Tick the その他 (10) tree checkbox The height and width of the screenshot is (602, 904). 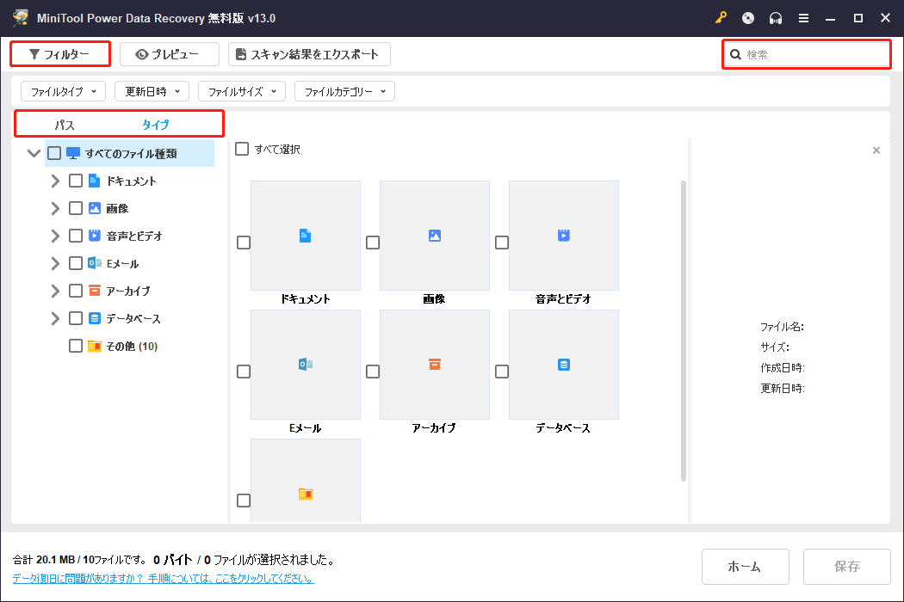pyautogui.click(x=76, y=346)
